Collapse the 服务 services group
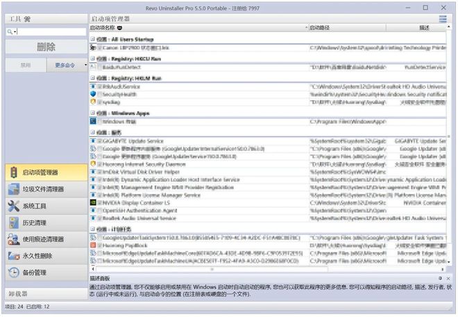The image size is (458, 317). [x=92, y=132]
